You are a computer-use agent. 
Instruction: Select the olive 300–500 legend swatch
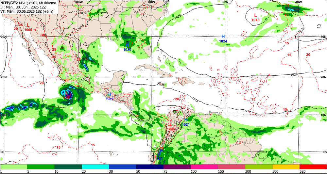coord(259,167)
